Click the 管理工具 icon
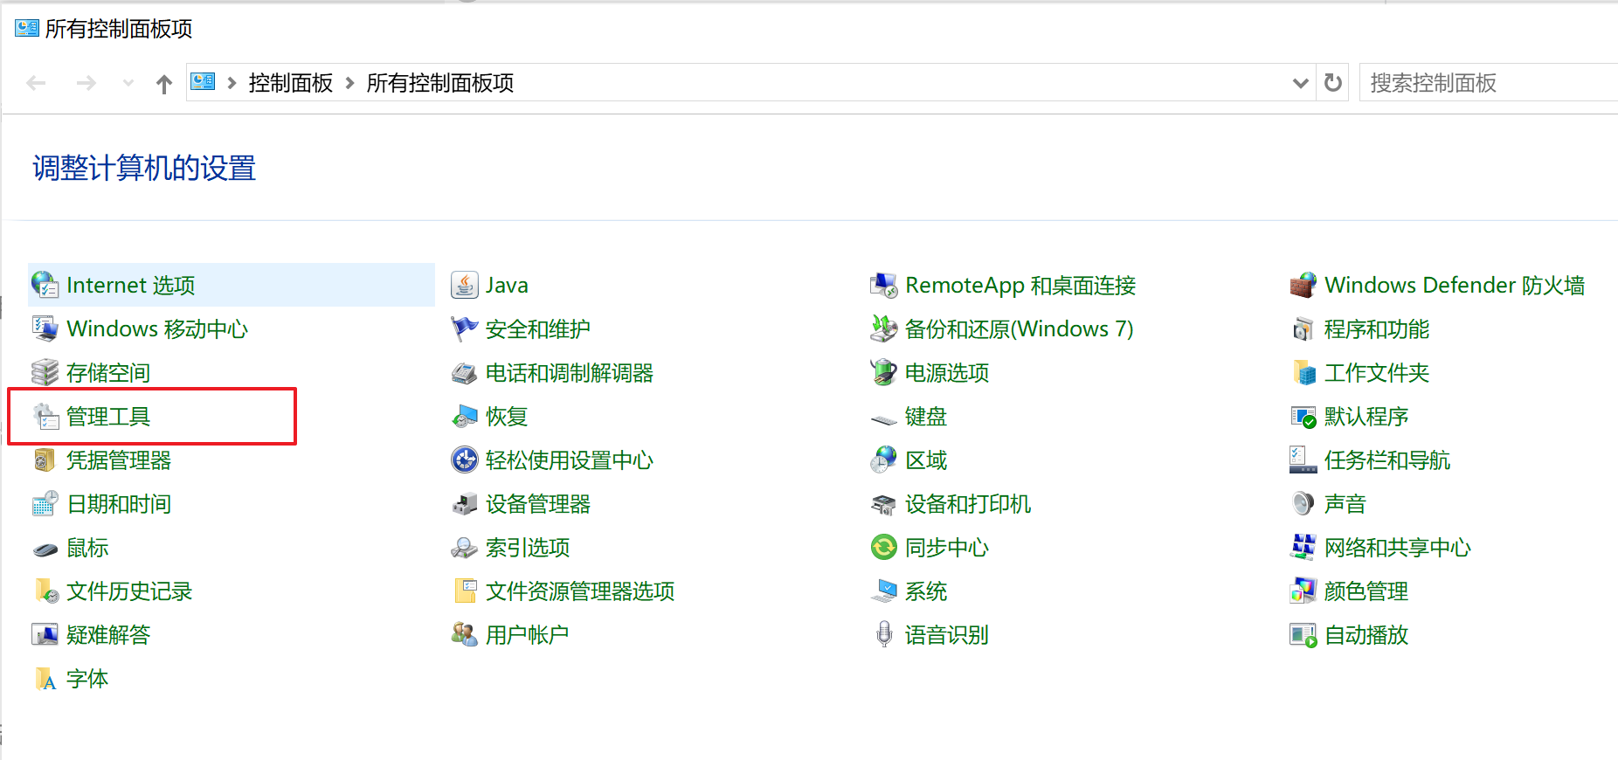The height and width of the screenshot is (760, 1618). (x=45, y=416)
